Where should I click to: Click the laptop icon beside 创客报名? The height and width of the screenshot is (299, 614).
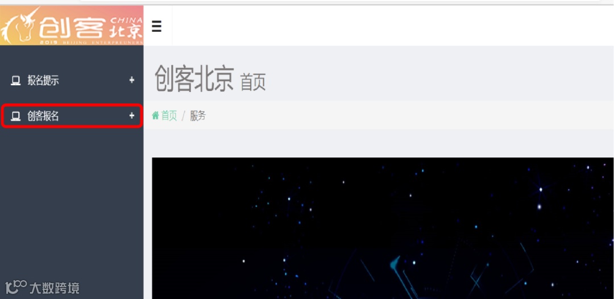coord(15,116)
